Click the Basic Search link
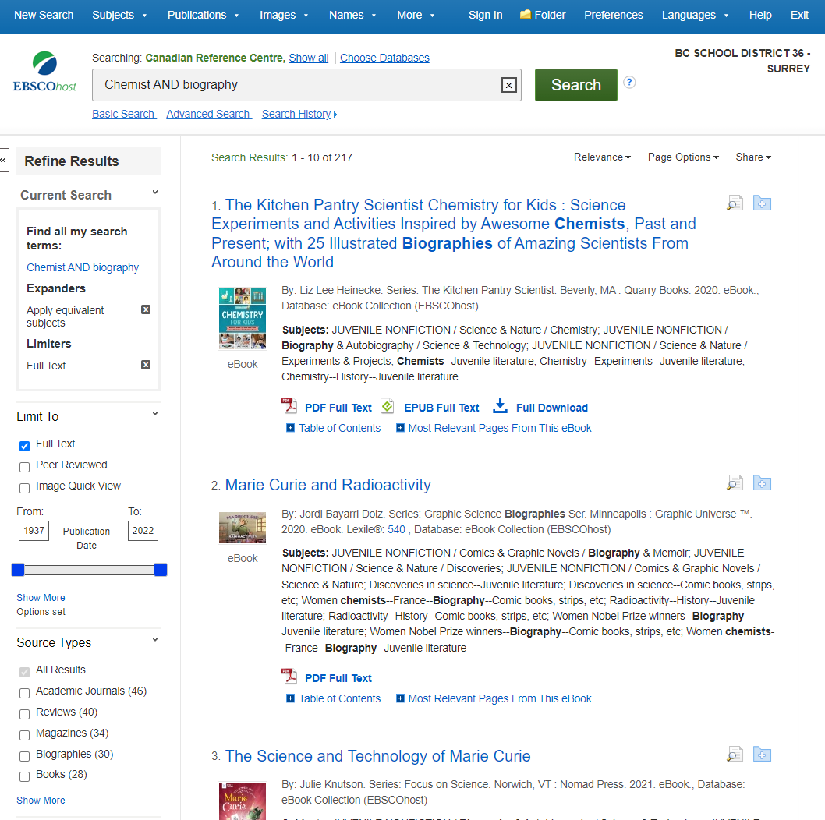This screenshot has width=825, height=820. (x=124, y=114)
